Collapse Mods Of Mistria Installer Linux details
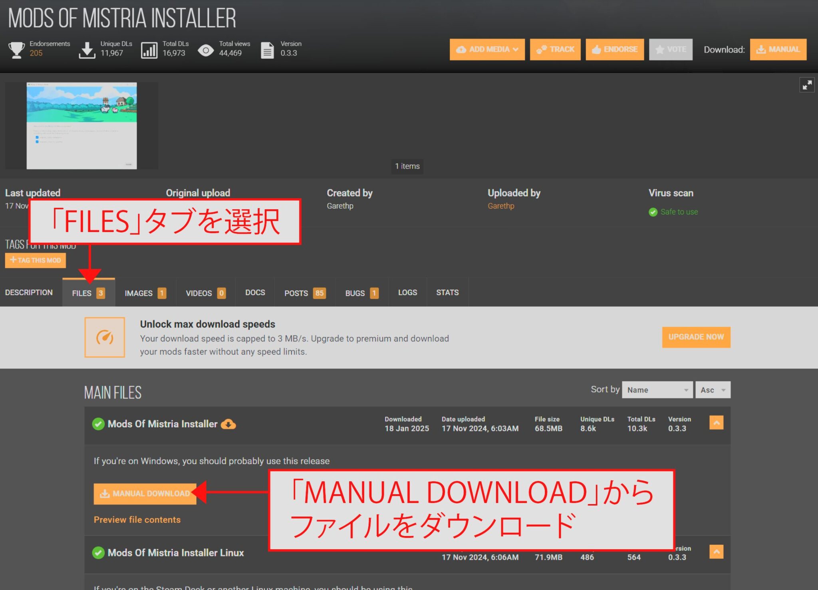This screenshot has width=818, height=590. click(716, 551)
